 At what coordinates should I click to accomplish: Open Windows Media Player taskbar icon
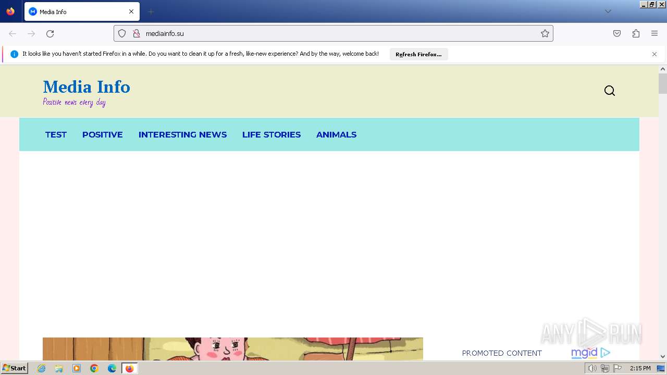click(x=77, y=368)
